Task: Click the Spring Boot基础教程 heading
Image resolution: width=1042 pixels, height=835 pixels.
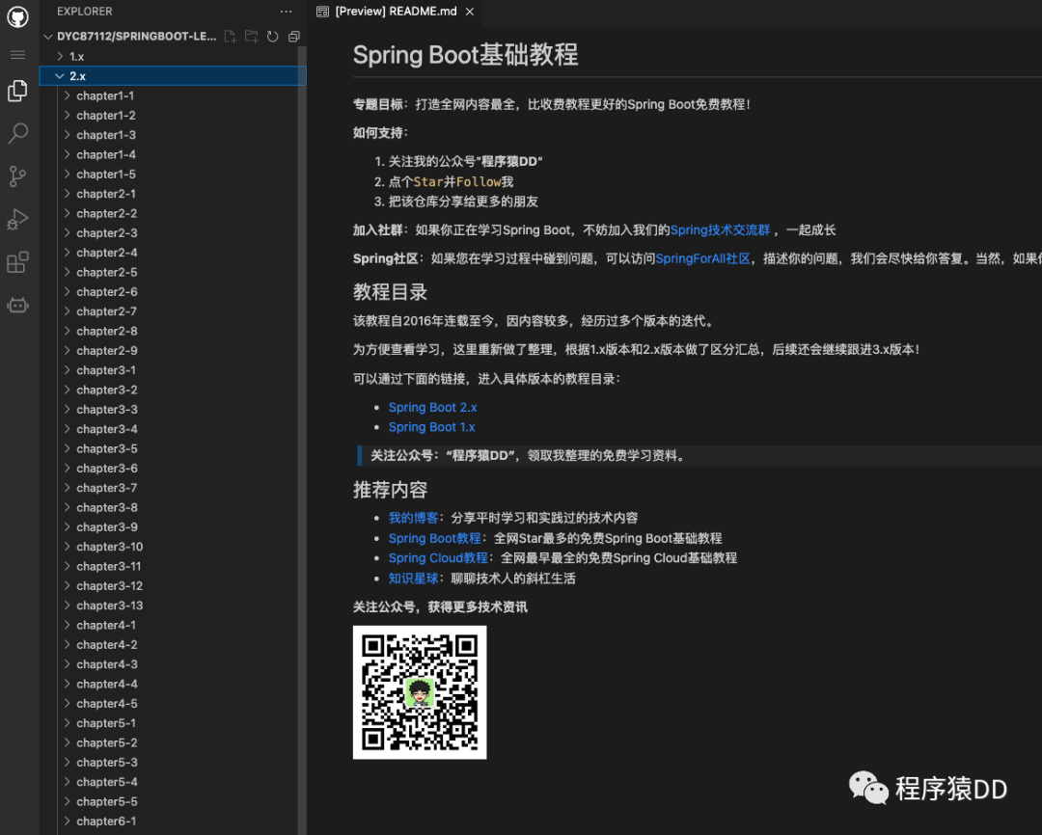Action: tap(465, 55)
